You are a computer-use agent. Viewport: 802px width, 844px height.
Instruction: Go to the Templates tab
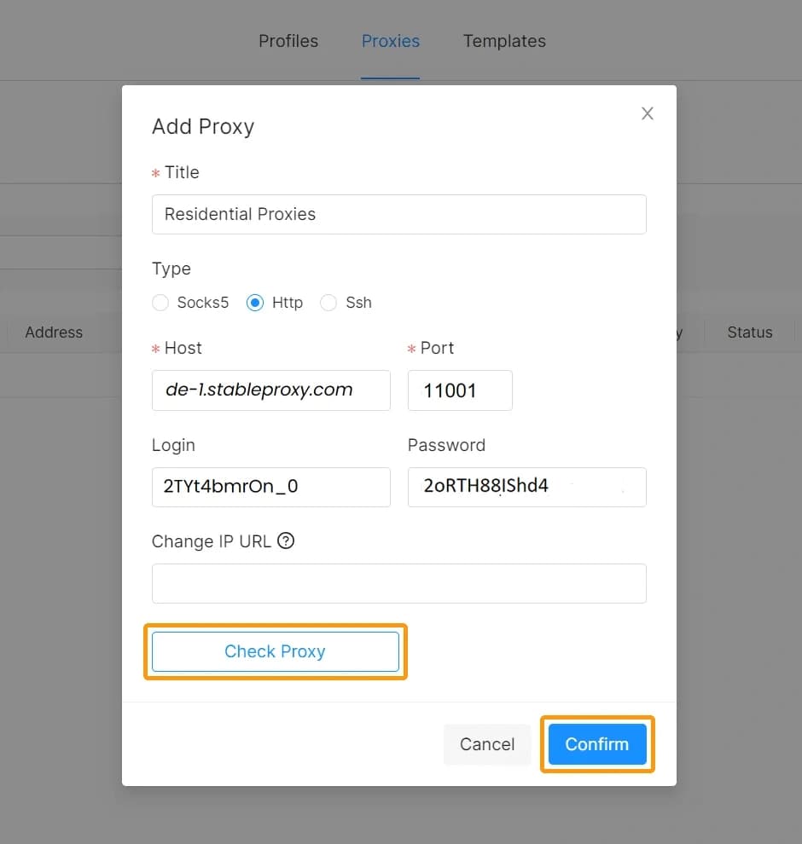(504, 41)
